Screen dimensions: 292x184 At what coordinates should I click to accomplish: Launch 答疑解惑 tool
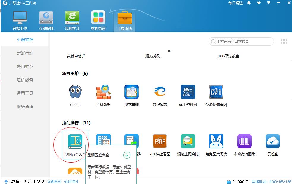coord(160,92)
